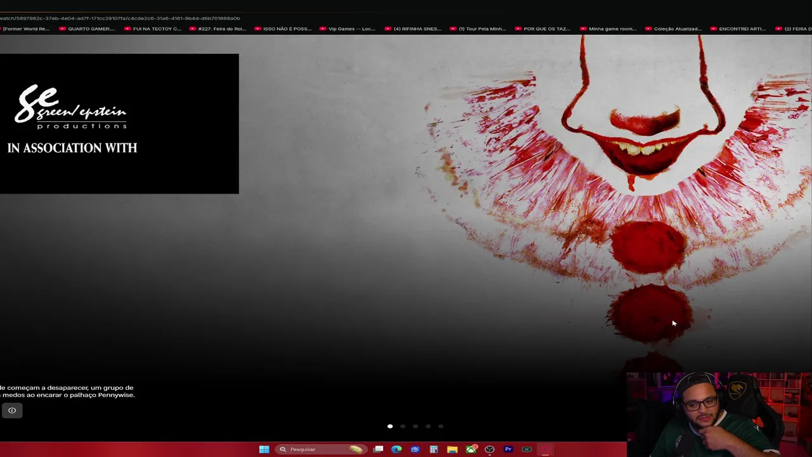Open the 'POR QUE OS TAZ...' bookmark
Viewport: 812px width, 457px height.
(543, 29)
